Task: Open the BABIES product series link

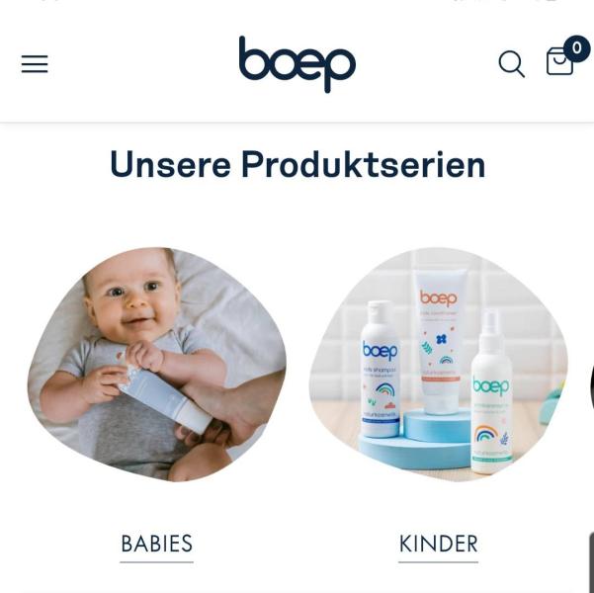Action: [157, 544]
